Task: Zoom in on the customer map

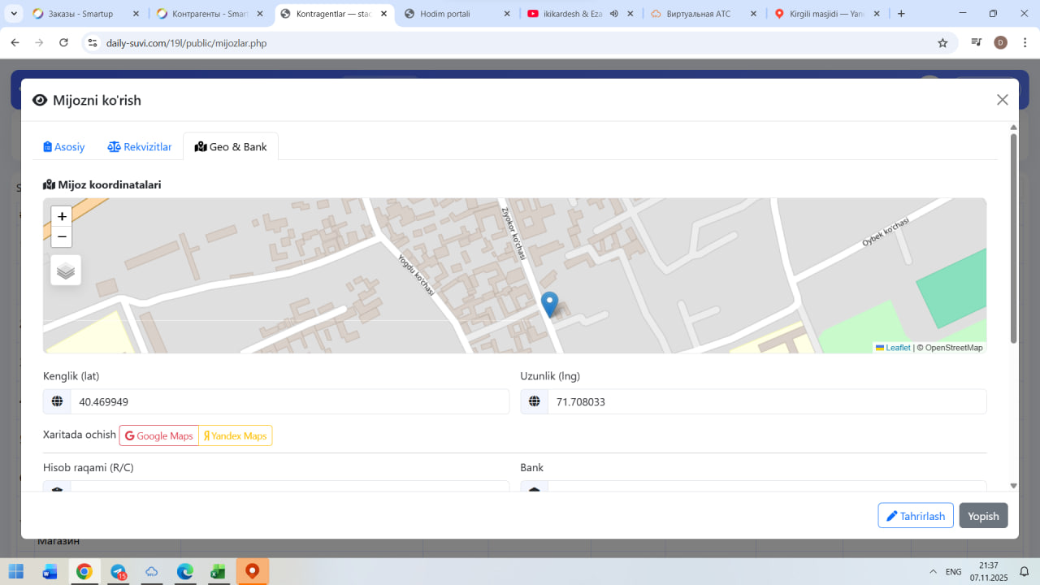Action: pyautogui.click(x=62, y=216)
